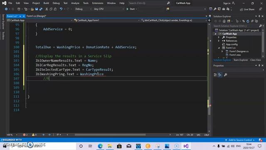Open the Analyze menu
This screenshot has height=150, width=266.
pyautogui.click(x=75, y=3)
